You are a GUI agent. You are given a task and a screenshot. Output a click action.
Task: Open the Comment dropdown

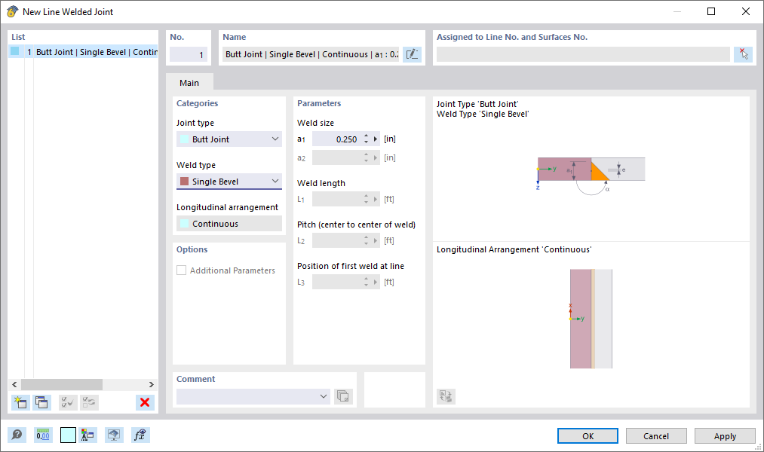323,395
